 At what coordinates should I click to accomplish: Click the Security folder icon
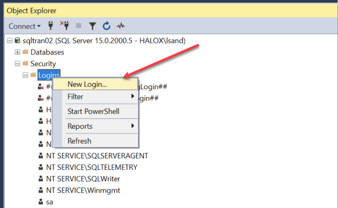click(26, 63)
